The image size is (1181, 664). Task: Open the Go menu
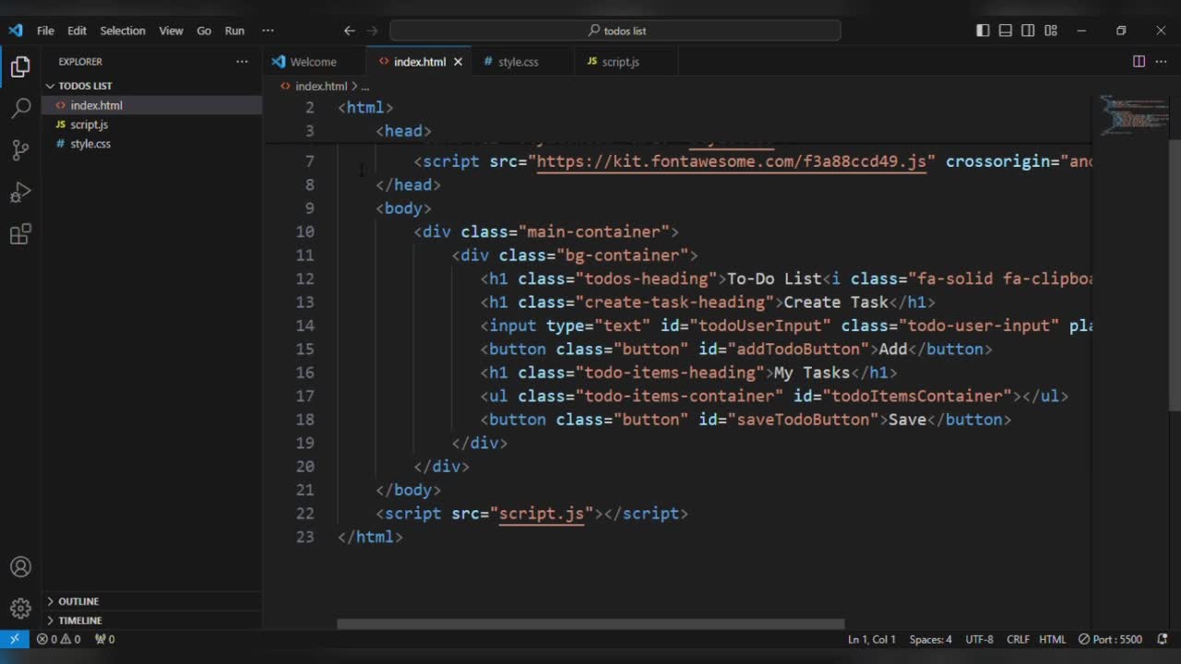(x=204, y=30)
